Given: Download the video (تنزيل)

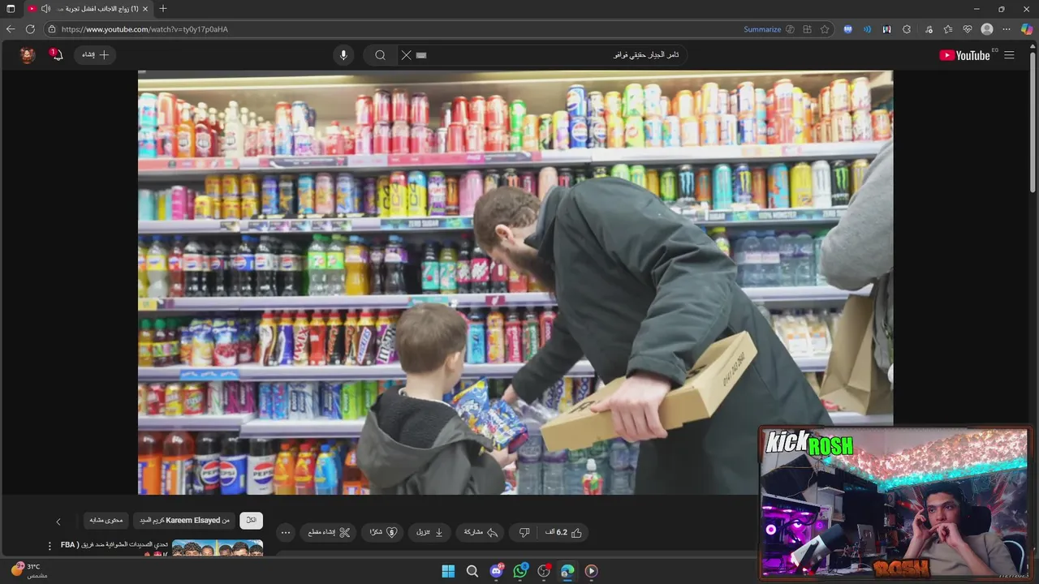Looking at the screenshot, I should tap(429, 532).
